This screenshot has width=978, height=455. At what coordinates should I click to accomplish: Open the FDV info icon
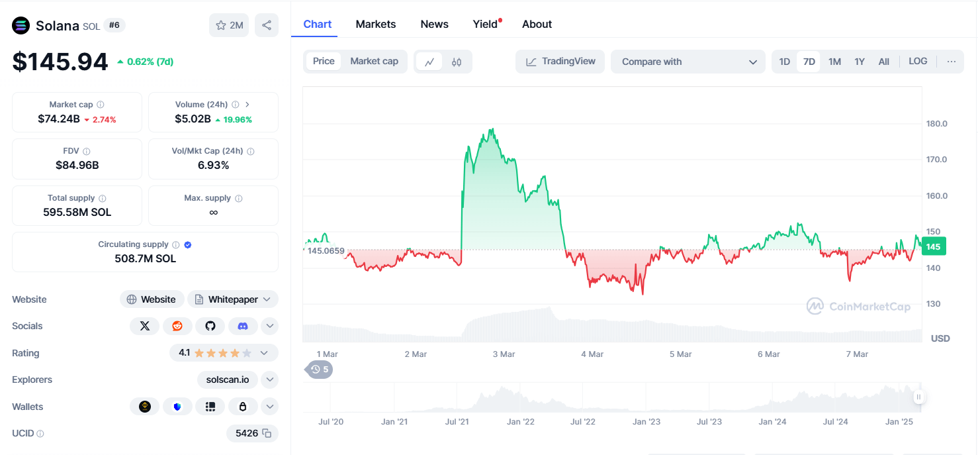(x=87, y=152)
